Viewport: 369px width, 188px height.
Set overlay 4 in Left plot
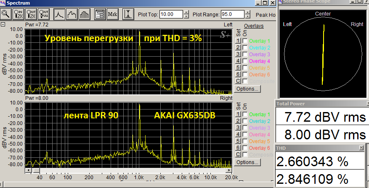coord(238,61)
